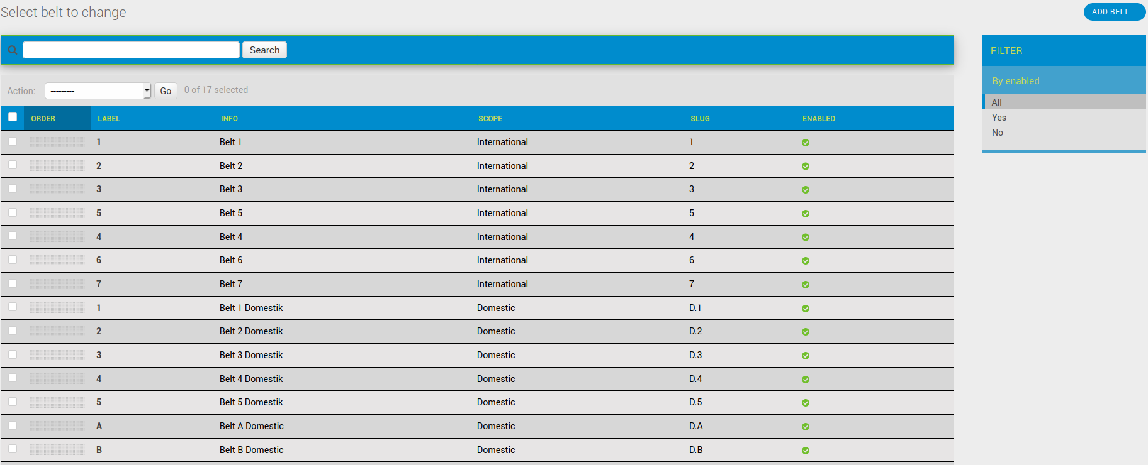Viewport: 1148px width, 465px height.
Task: Select checkbox for Belt 4 Domestik row
Action: tap(13, 378)
